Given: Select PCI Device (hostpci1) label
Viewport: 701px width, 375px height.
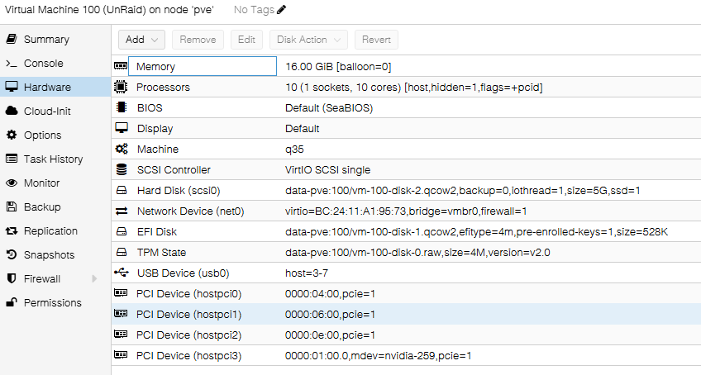Looking at the screenshot, I should tap(188, 314).
